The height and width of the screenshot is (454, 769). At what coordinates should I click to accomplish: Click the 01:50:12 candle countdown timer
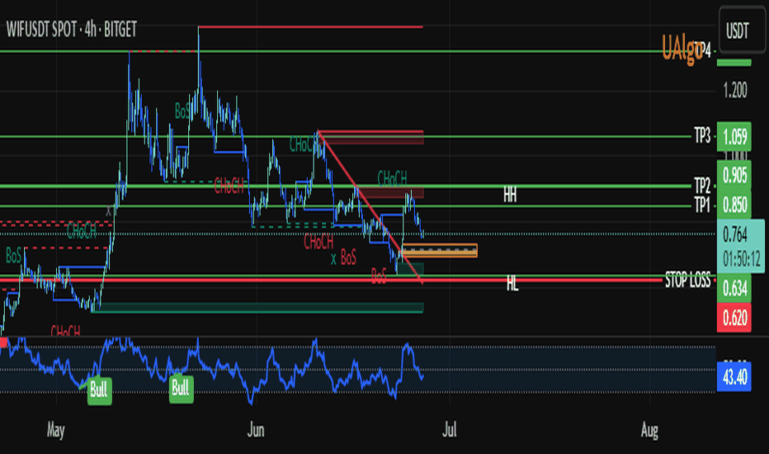pos(741,258)
